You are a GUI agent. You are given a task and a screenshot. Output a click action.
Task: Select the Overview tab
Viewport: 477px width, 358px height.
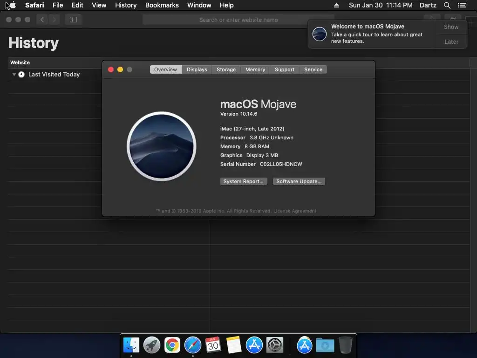coord(165,69)
